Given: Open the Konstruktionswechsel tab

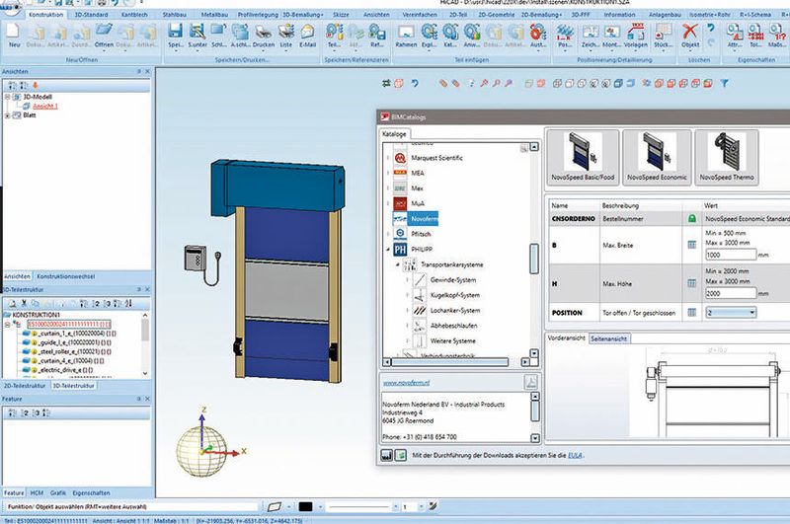Looking at the screenshot, I should pyautogui.click(x=65, y=276).
